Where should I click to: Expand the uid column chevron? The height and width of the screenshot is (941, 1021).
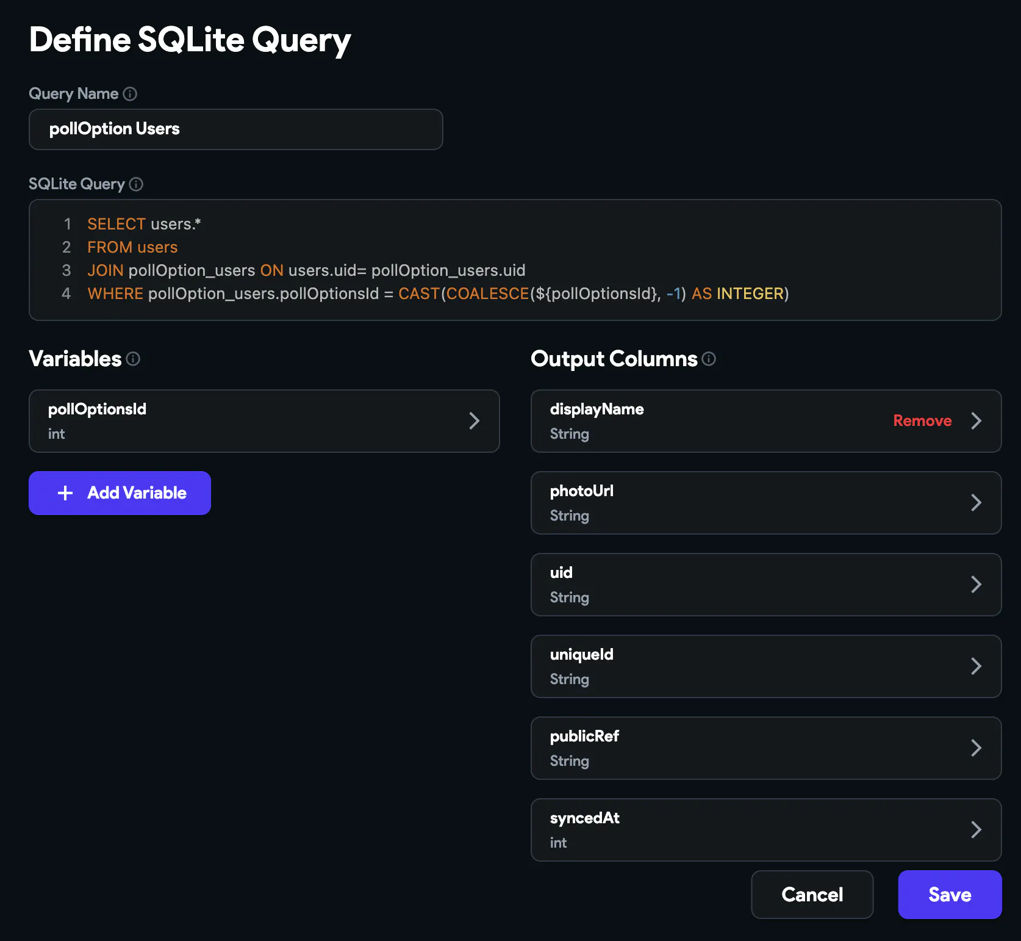tap(976, 585)
